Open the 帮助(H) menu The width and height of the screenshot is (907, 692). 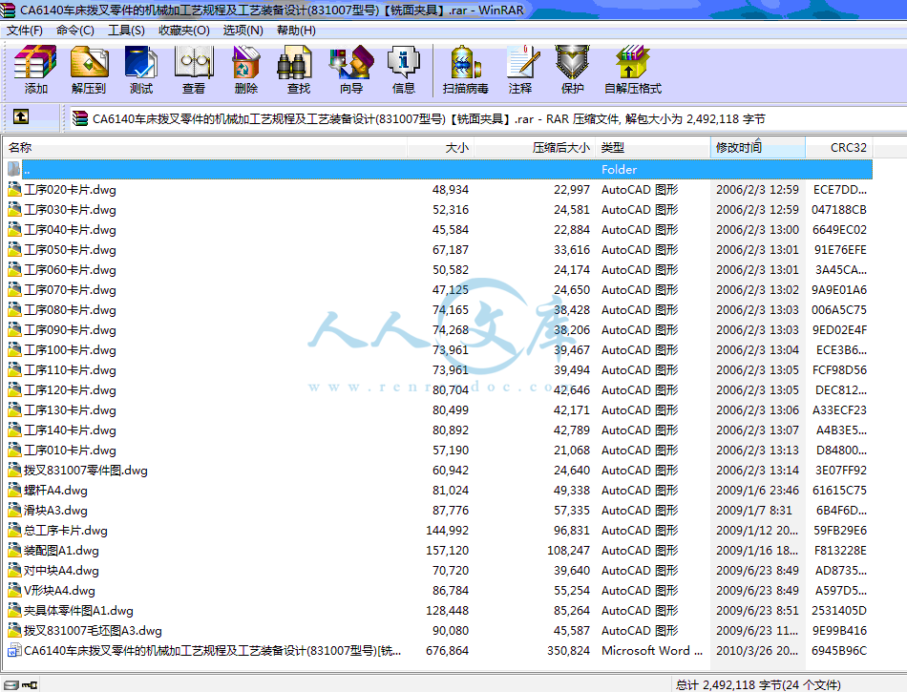296,30
